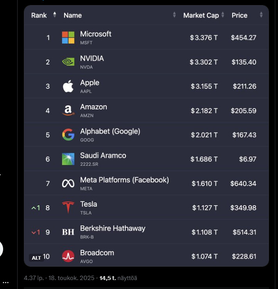Open the Tesla company name

pos(89,204)
